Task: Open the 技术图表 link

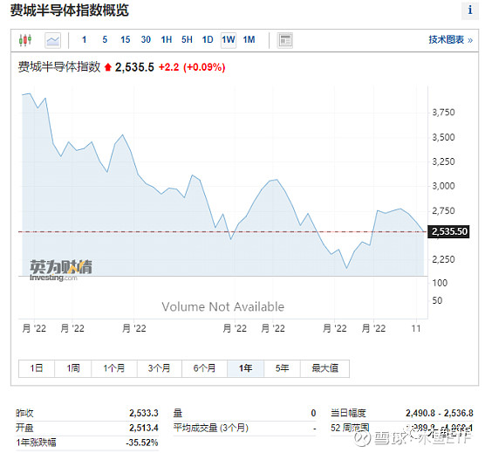Action: point(450,39)
